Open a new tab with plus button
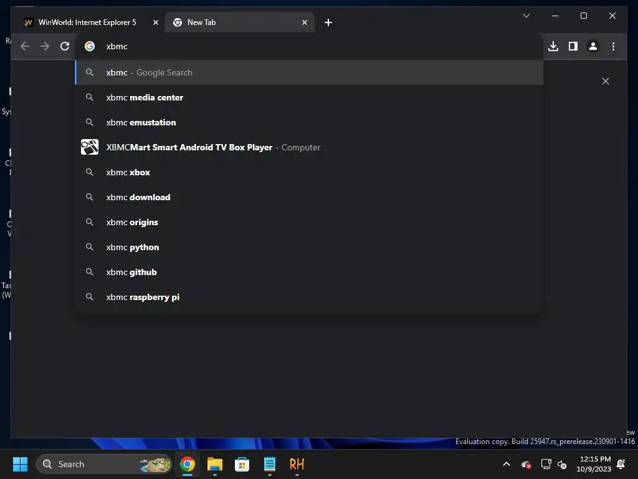The height and width of the screenshot is (479, 638). (x=328, y=22)
